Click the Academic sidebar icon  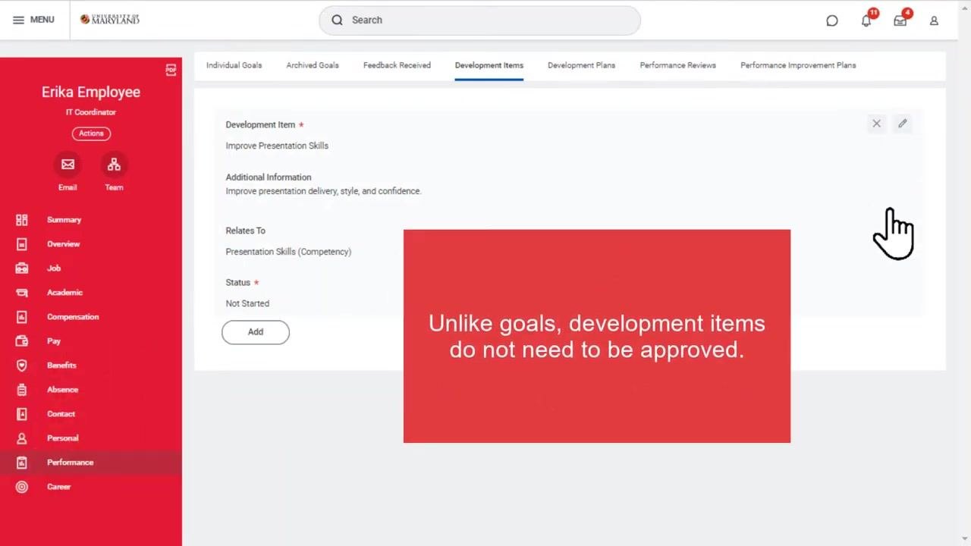[22, 293]
